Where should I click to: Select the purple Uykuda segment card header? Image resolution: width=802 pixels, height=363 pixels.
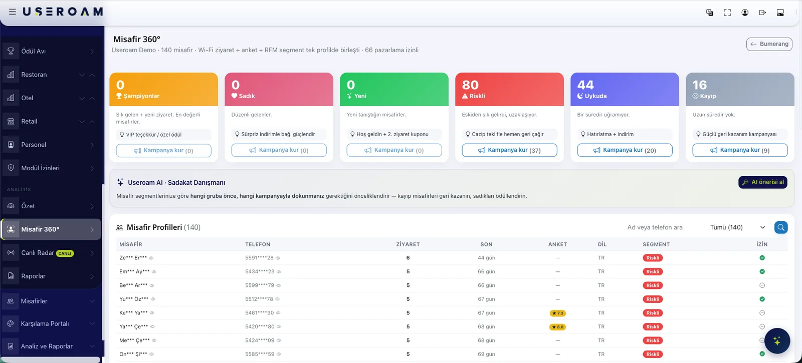625,89
